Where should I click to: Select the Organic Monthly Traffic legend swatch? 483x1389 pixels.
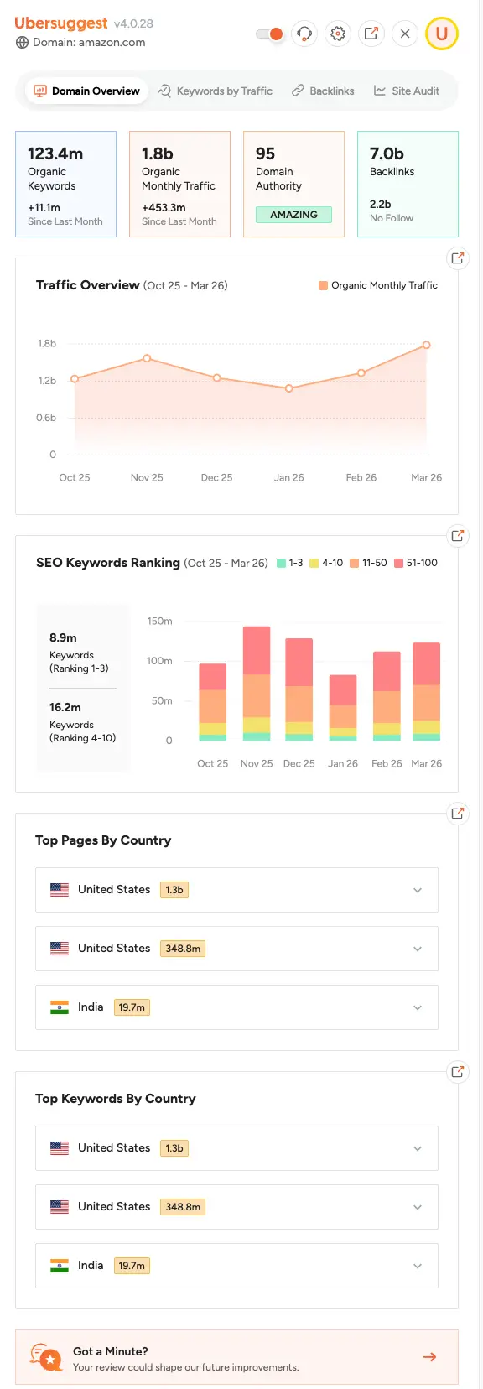(322, 285)
